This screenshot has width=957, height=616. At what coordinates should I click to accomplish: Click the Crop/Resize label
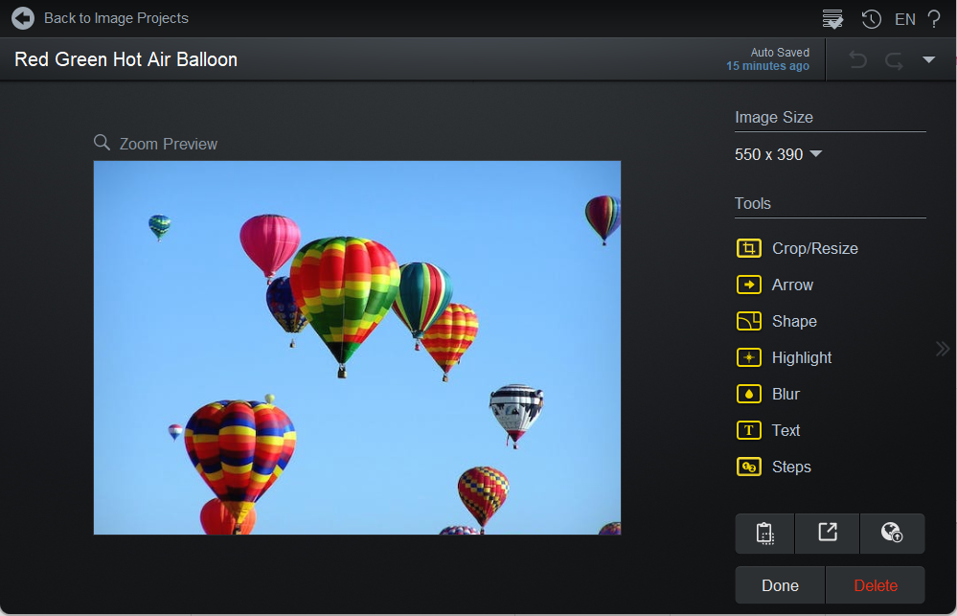[815, 248]
